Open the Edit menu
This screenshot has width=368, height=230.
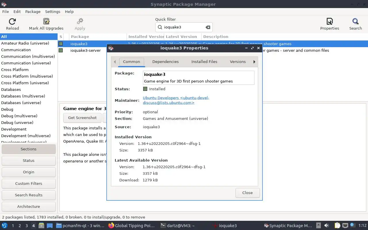(17, 11)
